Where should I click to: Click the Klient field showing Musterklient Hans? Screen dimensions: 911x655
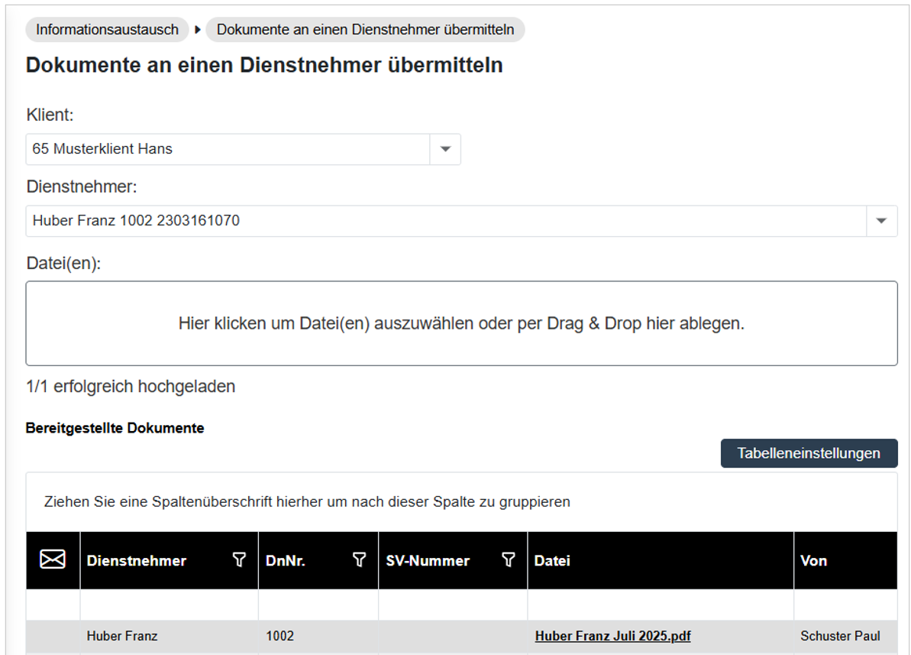tap(228, 149)
